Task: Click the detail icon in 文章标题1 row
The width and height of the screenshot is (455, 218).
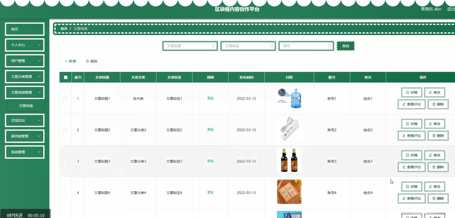Action: (x=407, y=92)
